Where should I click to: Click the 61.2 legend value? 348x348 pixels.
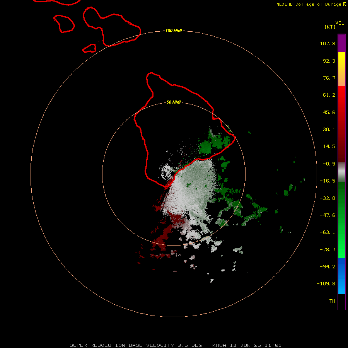point(329,95)
